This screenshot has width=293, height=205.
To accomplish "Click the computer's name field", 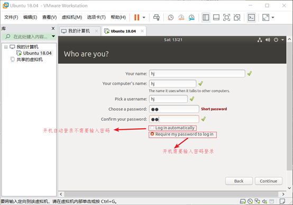I will coord(172,84).
